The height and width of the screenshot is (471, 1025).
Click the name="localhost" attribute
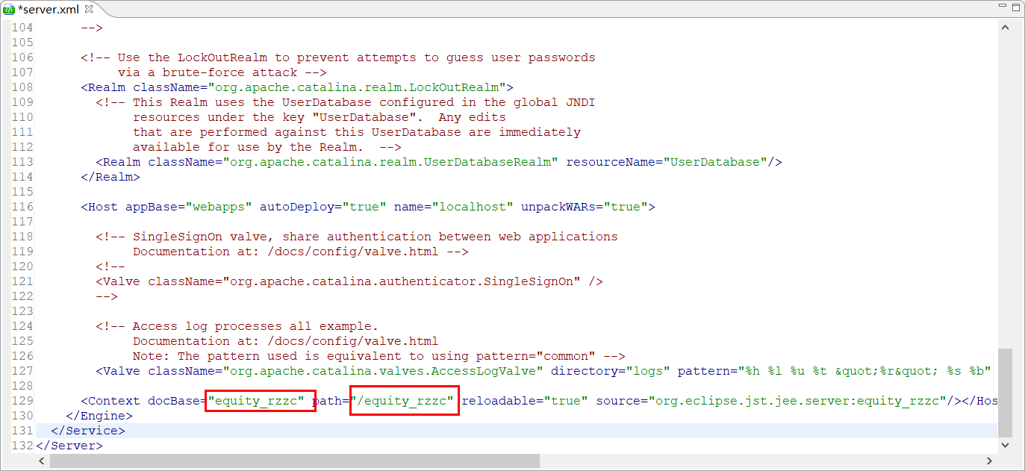point(454,207)
